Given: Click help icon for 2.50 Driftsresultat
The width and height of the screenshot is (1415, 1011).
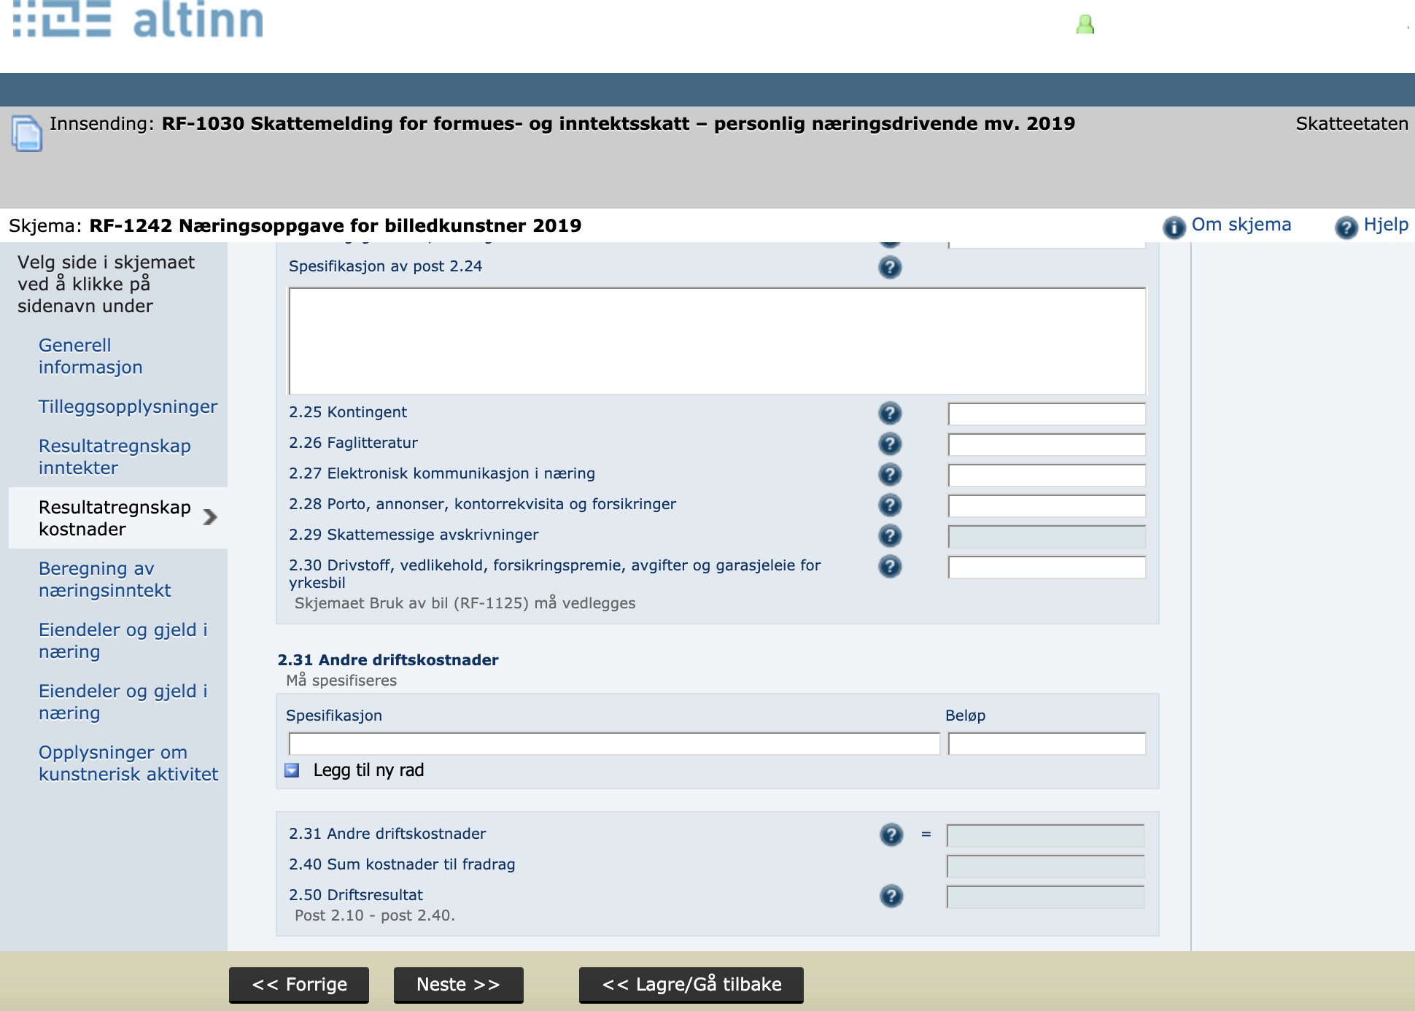Looking at the screenshot, I should click(891, 896).
